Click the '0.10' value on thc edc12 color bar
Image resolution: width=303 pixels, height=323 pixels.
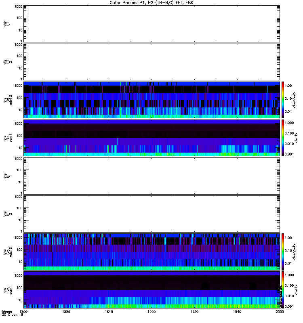pos(288,250)
